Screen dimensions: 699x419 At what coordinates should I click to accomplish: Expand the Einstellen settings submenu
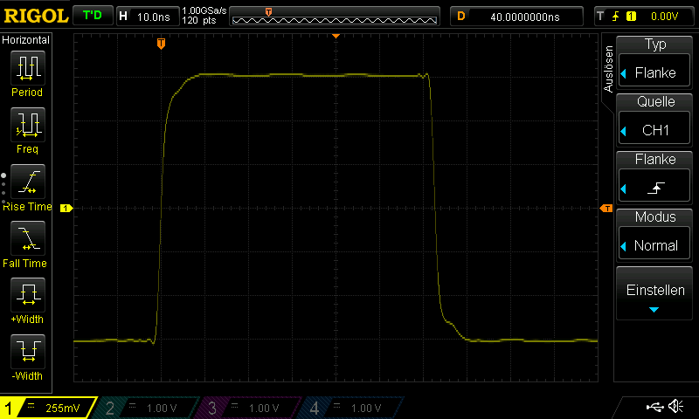[x=654, y=293]
